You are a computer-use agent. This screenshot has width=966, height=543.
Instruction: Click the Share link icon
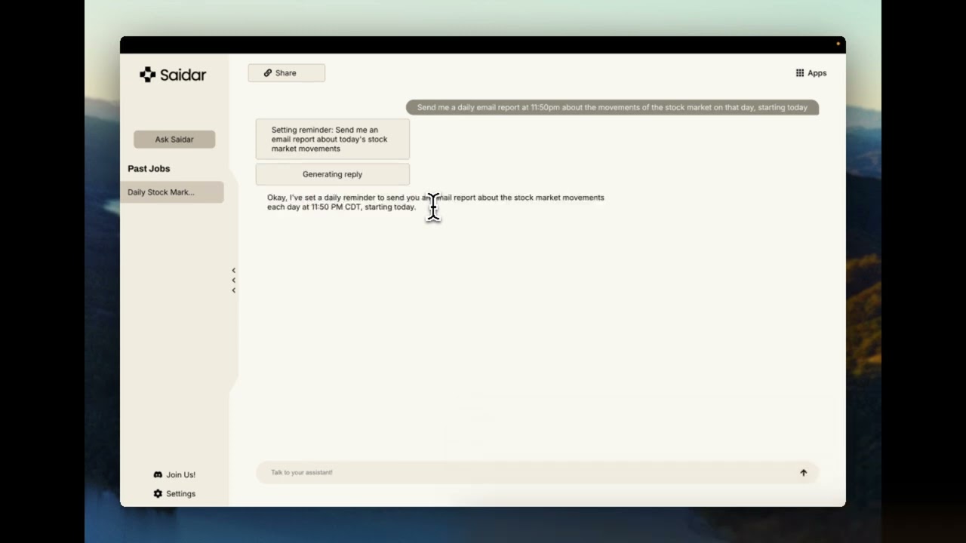pos(268,73)
